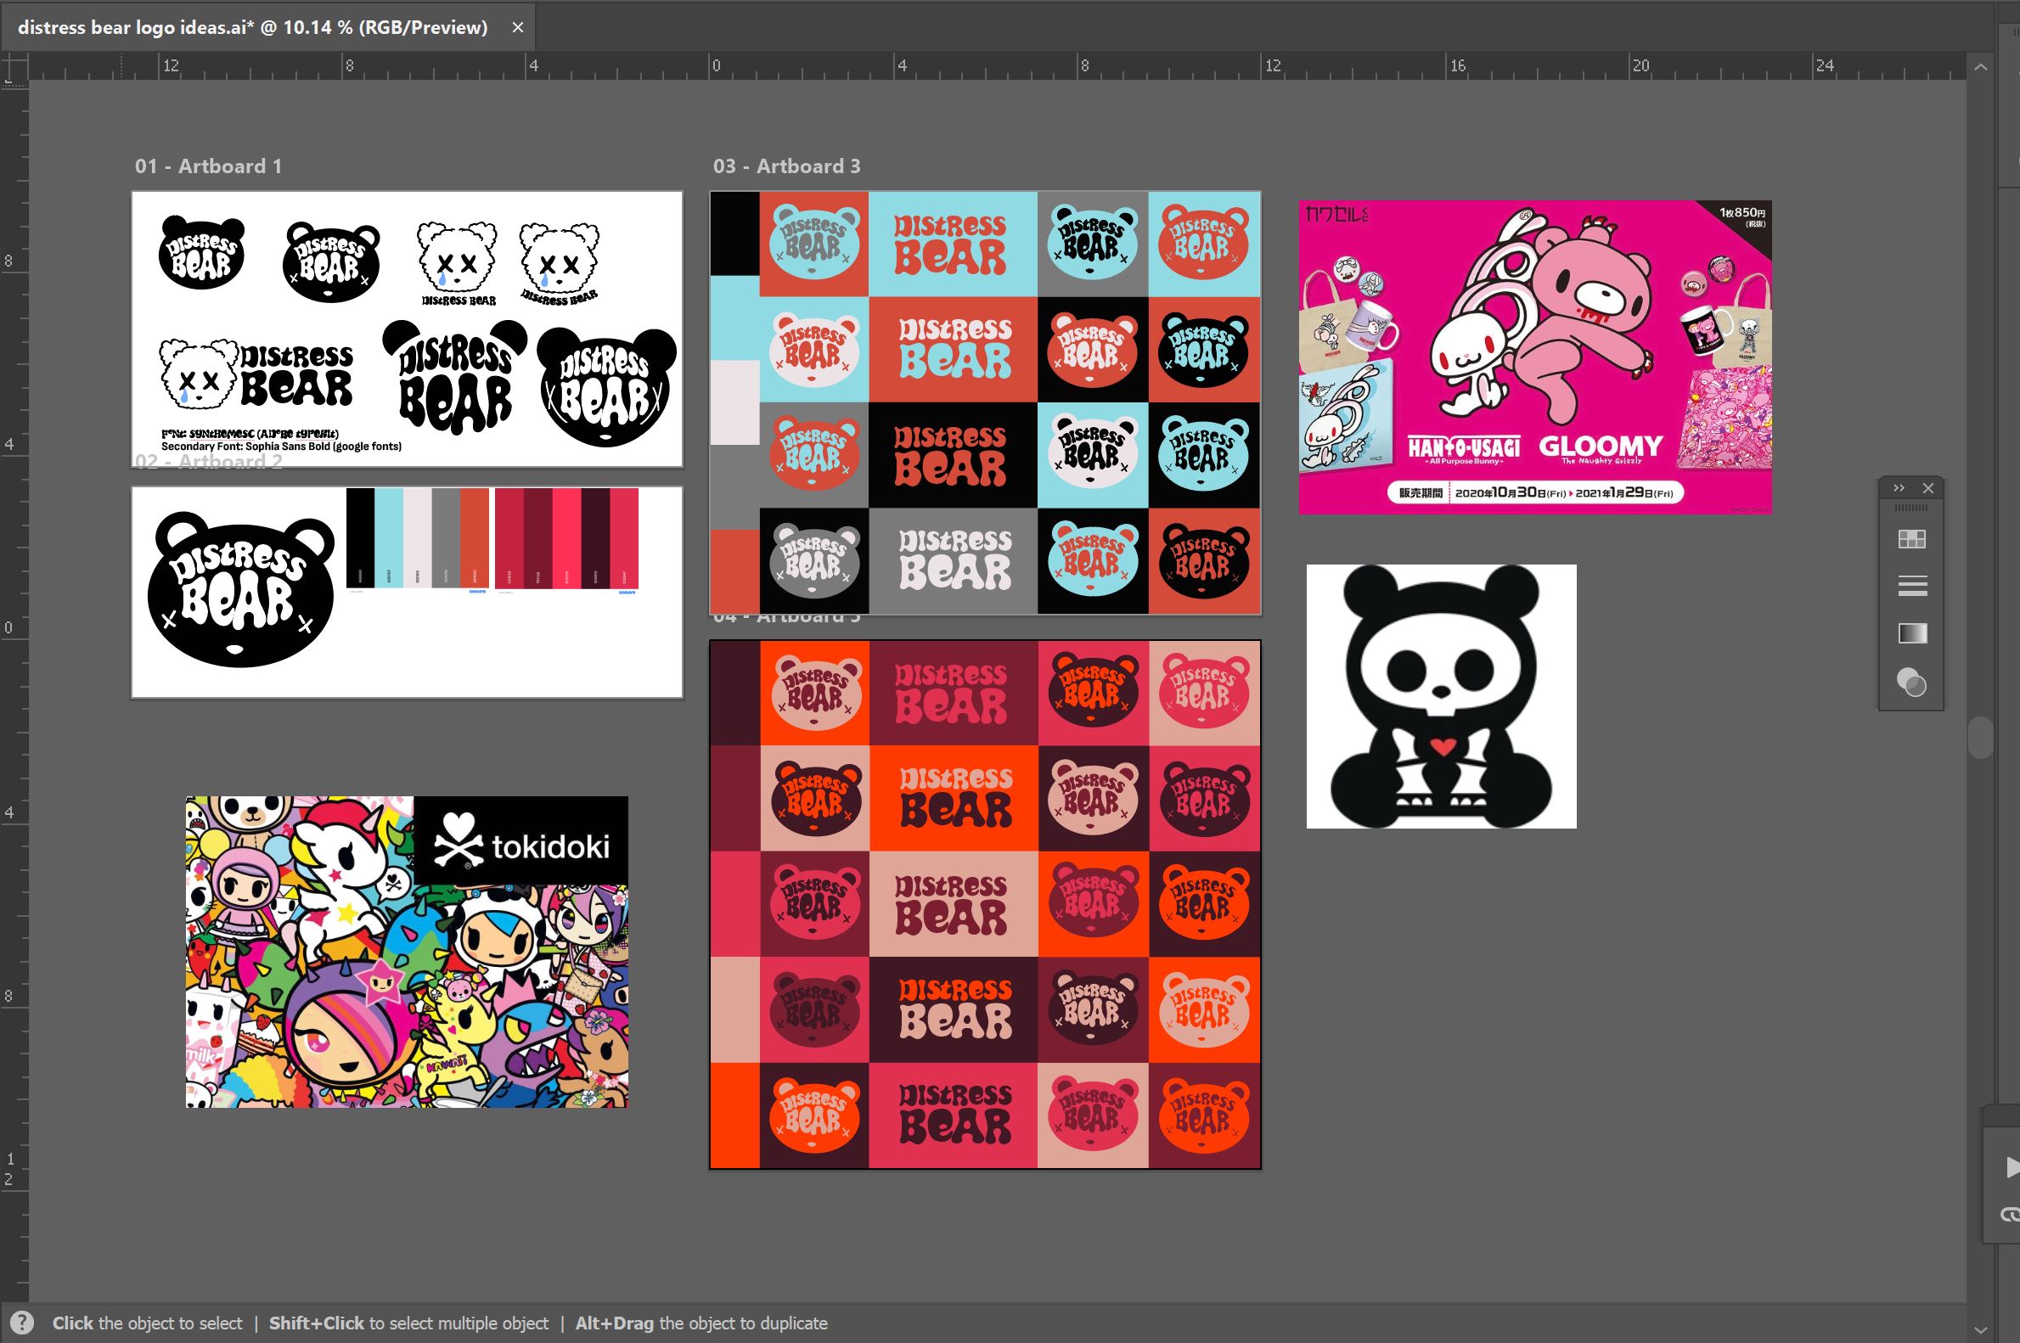Close the floating icon panel dock
The width and height of the screenshot is (2020, 1343).
click(x=1927, y=488)
